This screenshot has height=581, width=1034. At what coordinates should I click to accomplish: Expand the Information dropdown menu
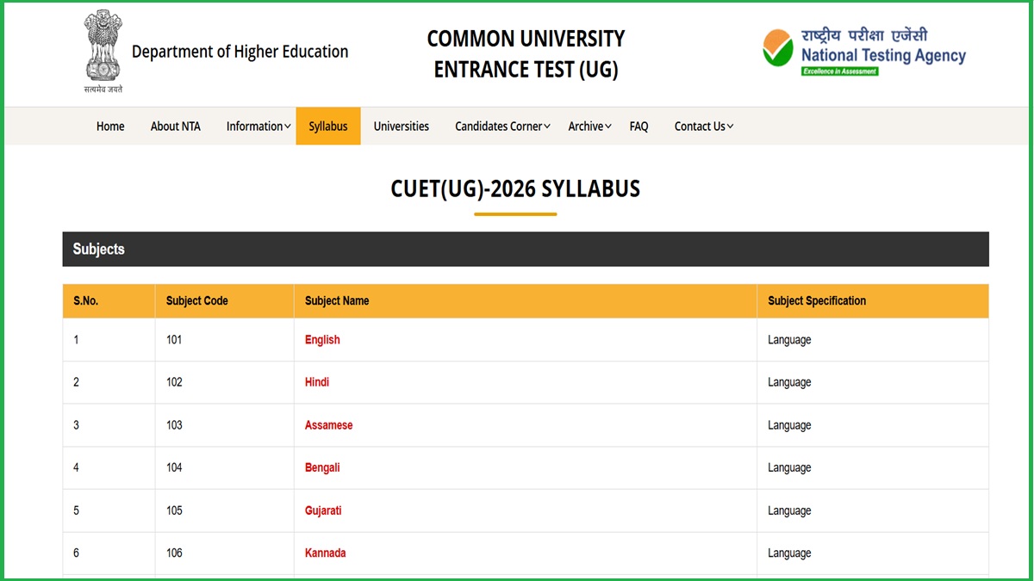258,127
